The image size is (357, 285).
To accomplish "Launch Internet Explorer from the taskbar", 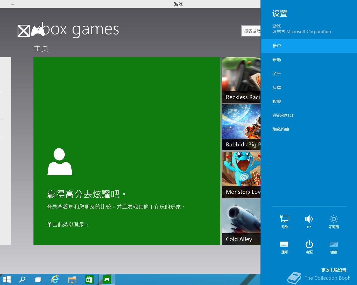I will coord(55,279).
